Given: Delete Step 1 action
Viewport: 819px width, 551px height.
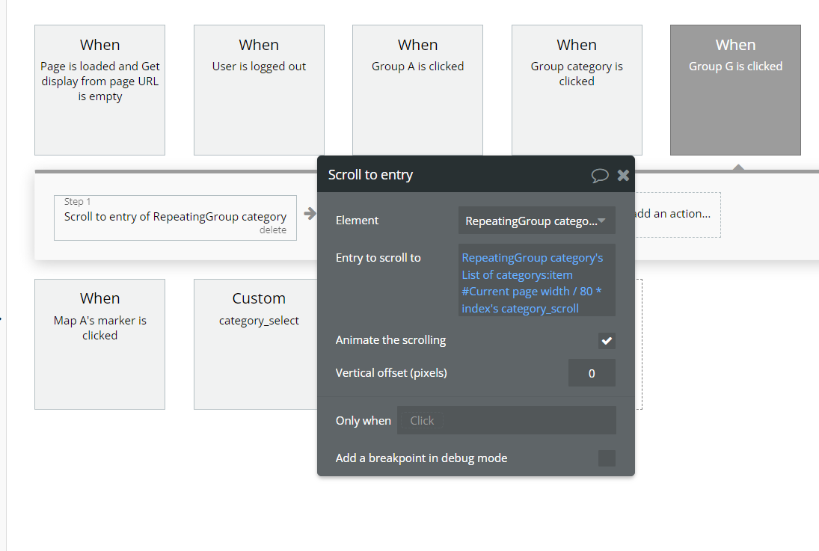Looking at the screenshot, I should (x=272, y=230).
